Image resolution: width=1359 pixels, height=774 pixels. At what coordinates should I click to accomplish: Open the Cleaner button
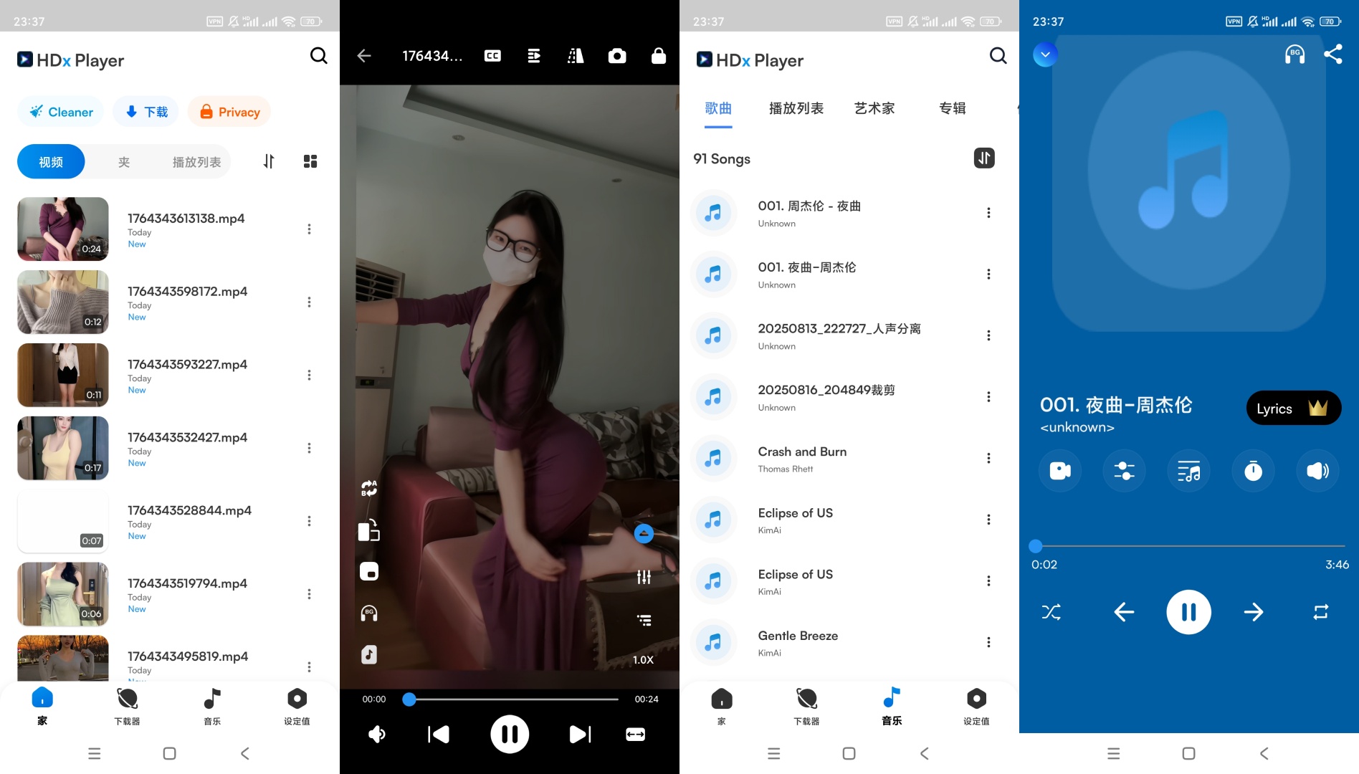(61, 112)
